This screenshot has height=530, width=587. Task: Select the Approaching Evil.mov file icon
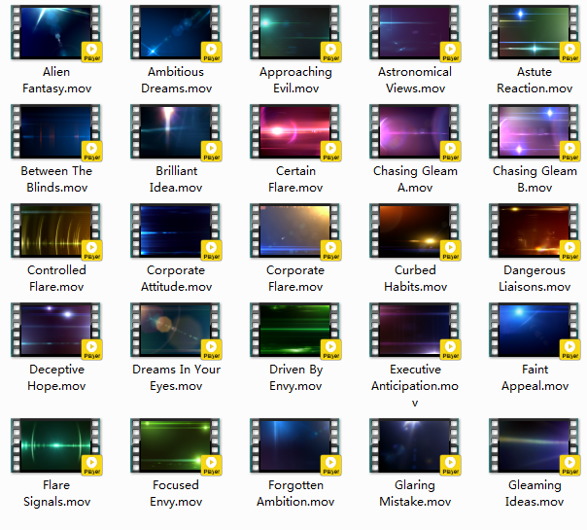tap(295, 32)
